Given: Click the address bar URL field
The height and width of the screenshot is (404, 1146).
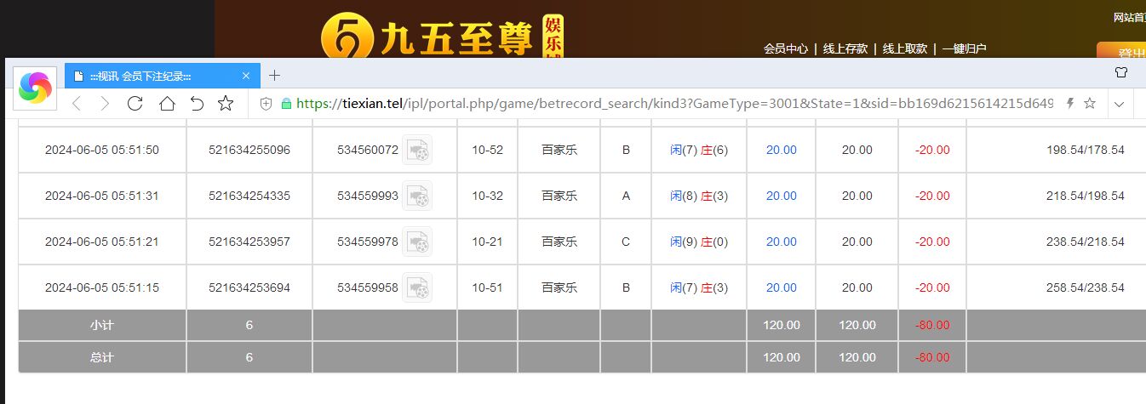Looking at the screenshot, I should [x=673, y=104].
